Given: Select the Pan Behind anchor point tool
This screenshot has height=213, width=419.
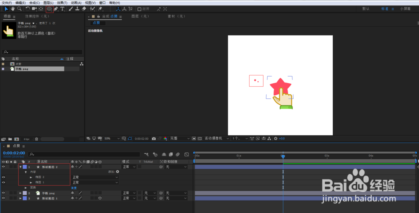Looking at the screenshot, I should [41, 9].
